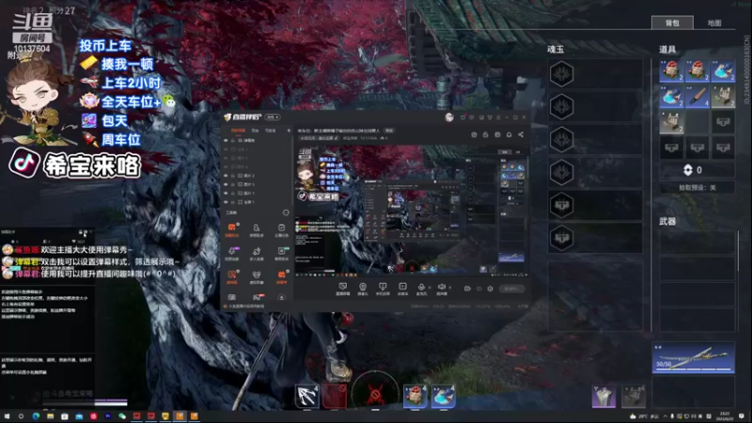This screenshot has height=423, width=752.
Task: Toggle visibility of the third hidden source layer
Action: tap(226, 158)
